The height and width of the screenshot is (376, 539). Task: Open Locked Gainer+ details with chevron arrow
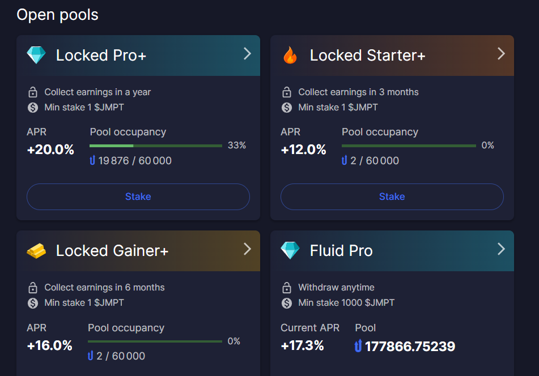point(247,249)
